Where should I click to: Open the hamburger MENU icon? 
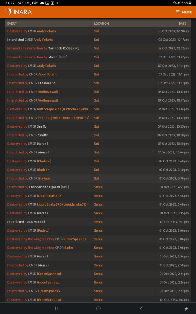tap(178, 12)
